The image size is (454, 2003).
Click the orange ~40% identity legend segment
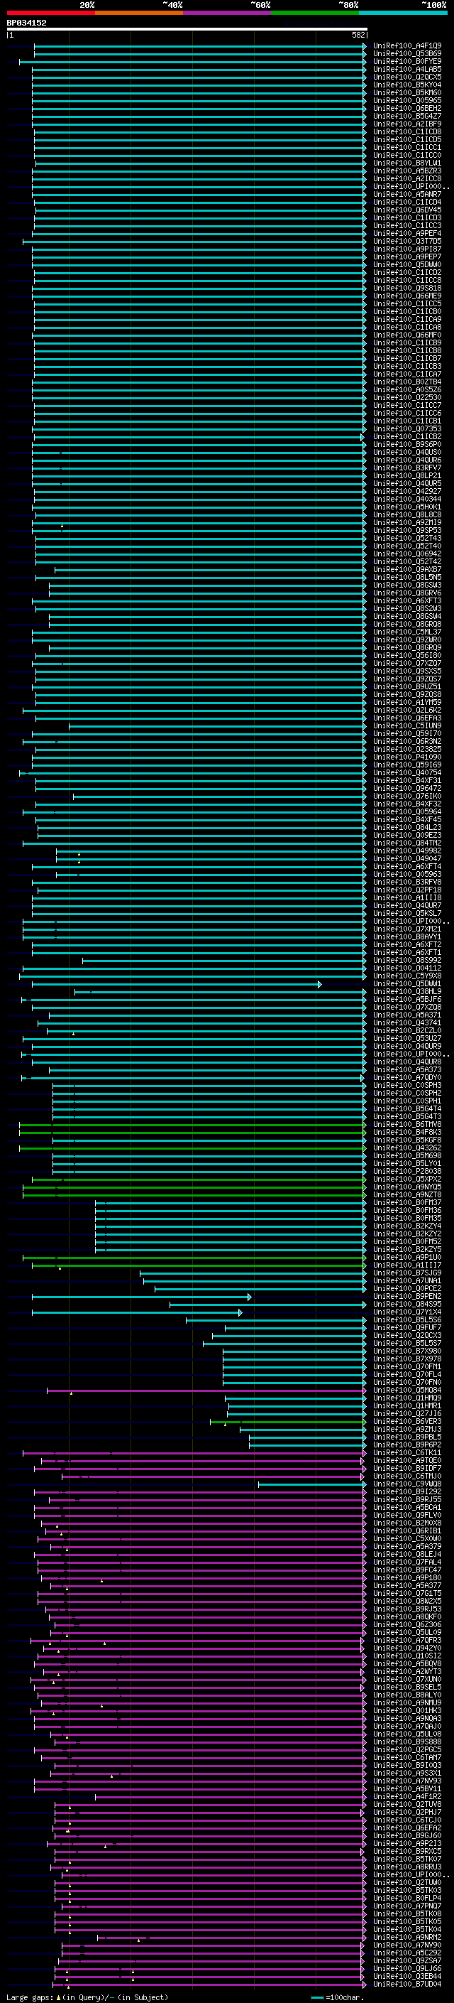[139, 13]
